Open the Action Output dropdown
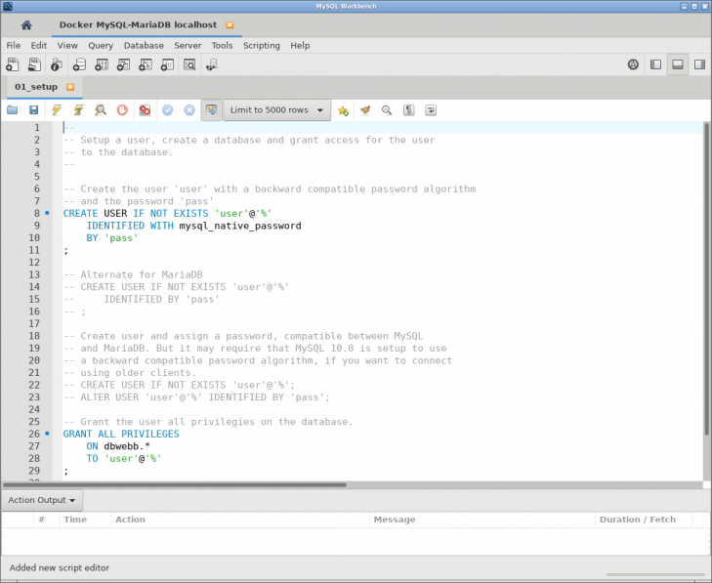This screenshot has height=583, width=712. (x=42, y=500)
